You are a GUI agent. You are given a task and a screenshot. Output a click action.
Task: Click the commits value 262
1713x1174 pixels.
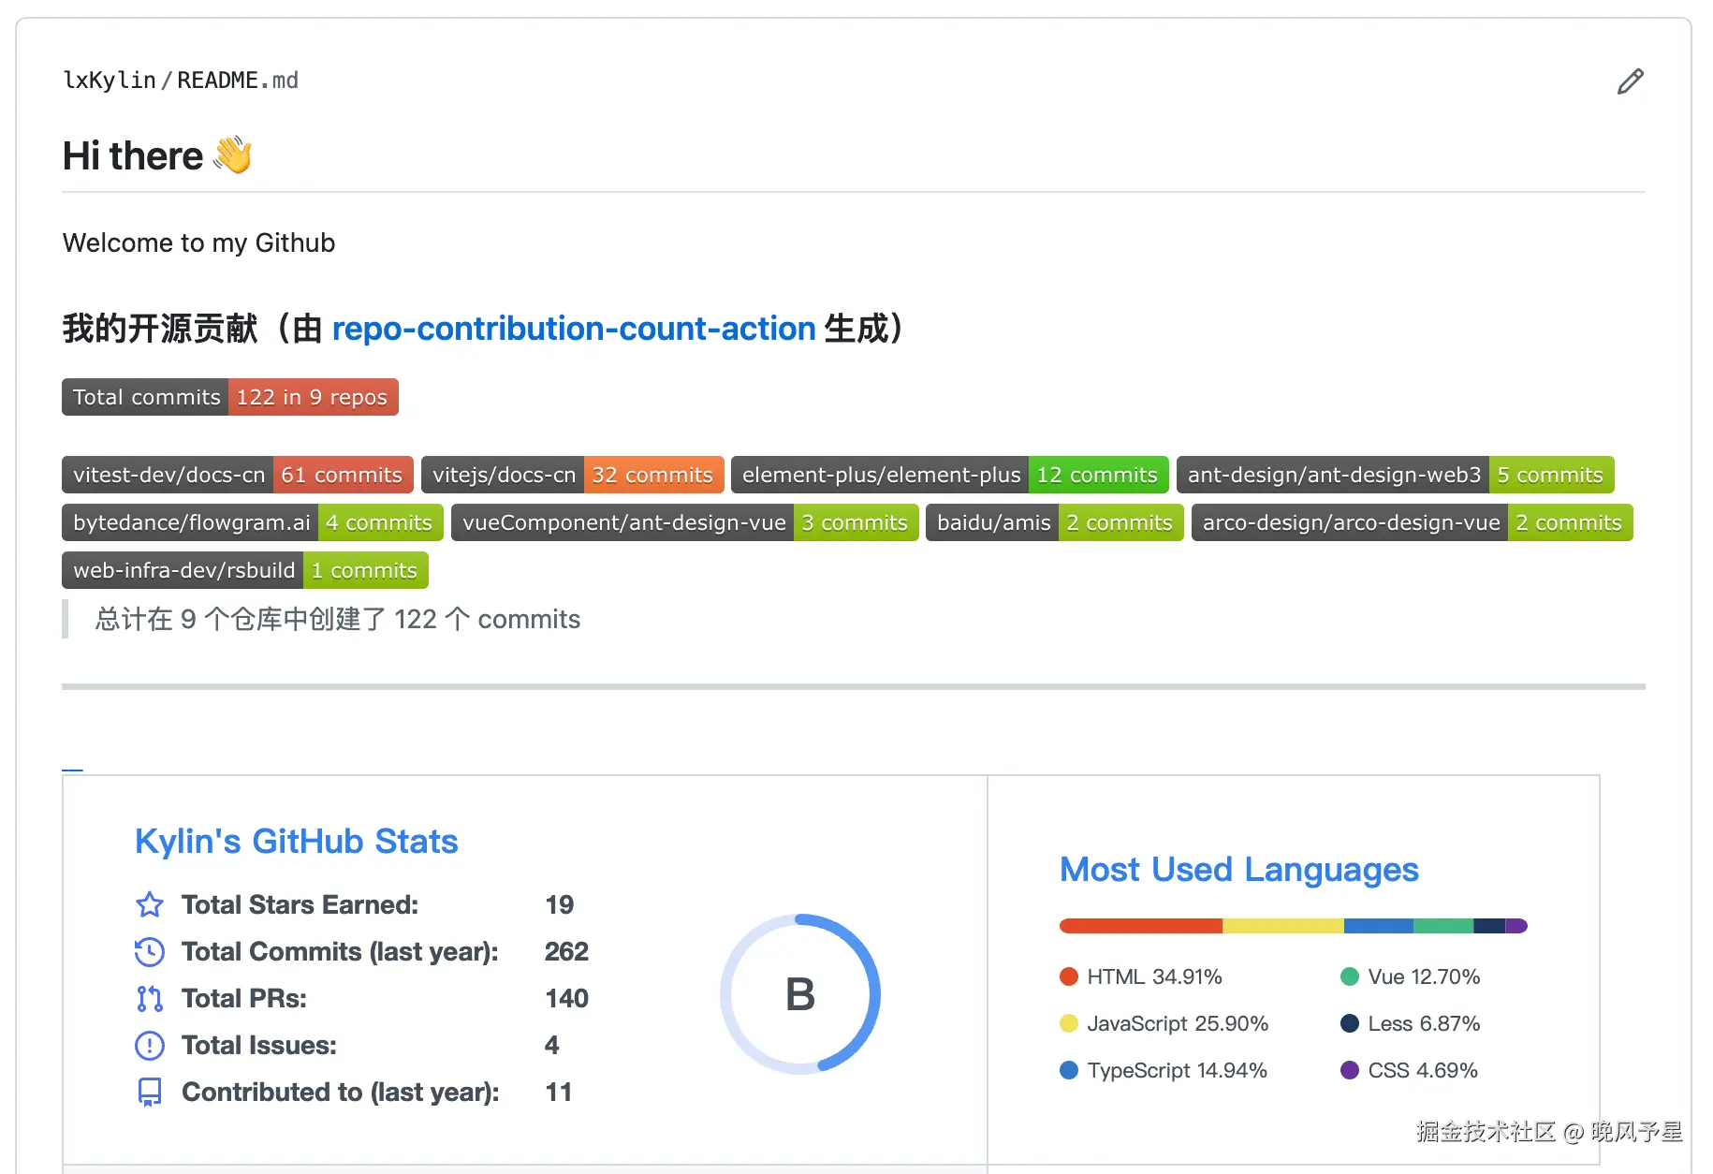tap(566, 951)
